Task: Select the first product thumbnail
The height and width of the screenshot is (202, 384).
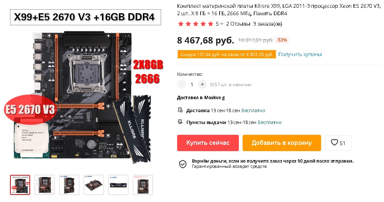Action: [x=20, y=185]
